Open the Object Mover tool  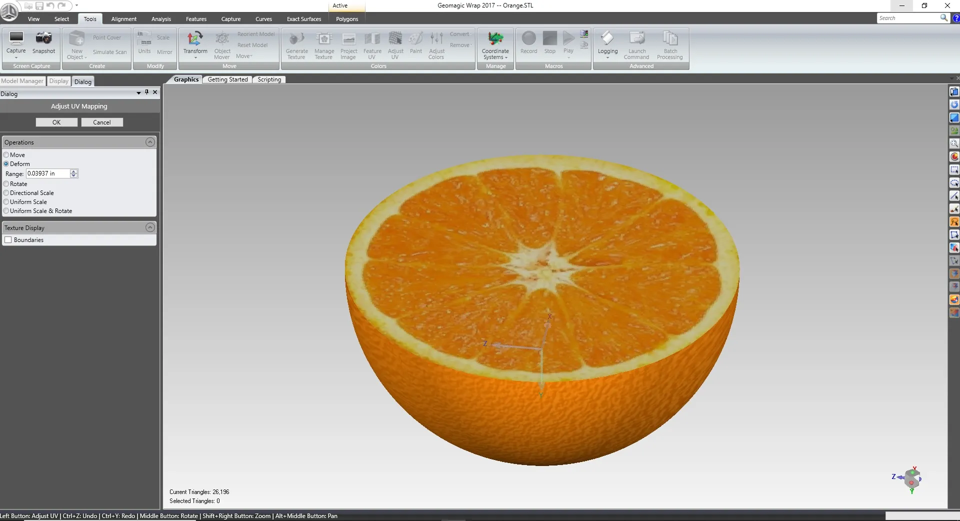click(x=221, y=45)
